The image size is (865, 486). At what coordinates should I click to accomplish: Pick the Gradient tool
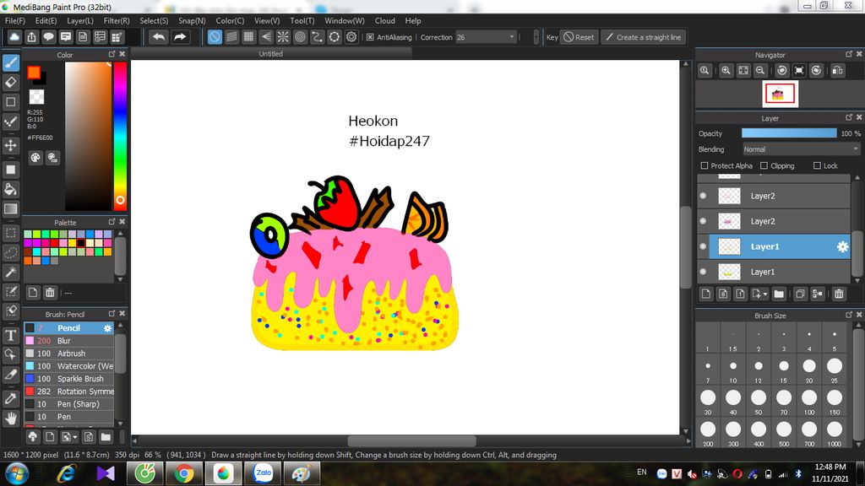(x=10, y=209)
